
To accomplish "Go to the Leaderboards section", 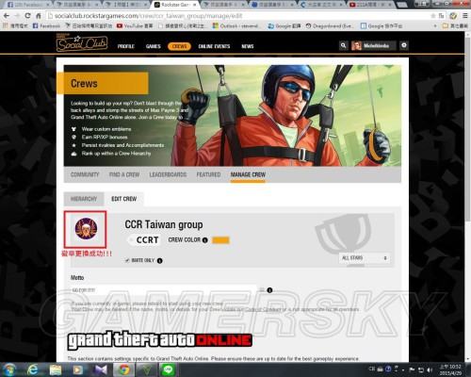I will [168, 174].
